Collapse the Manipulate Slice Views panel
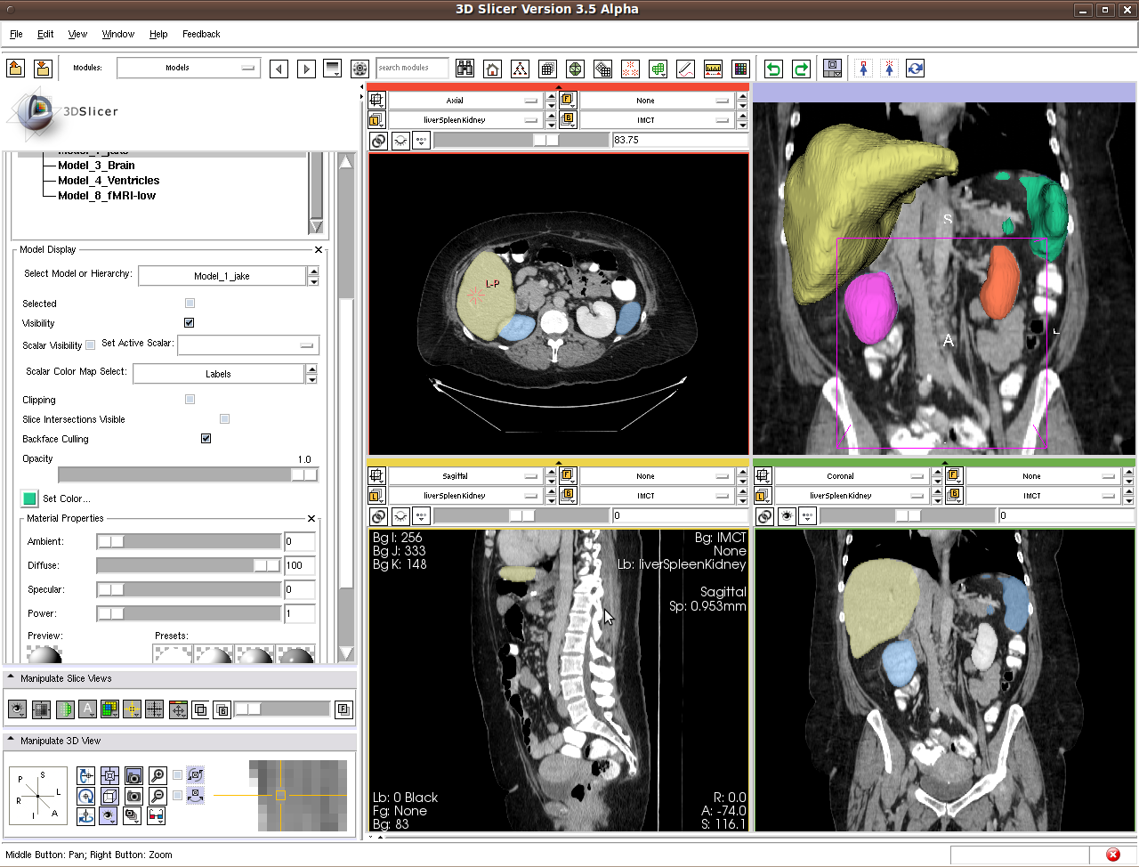The height and width of the screenshot is (867, 1139). pyautogui.click(x=11, y=678)
